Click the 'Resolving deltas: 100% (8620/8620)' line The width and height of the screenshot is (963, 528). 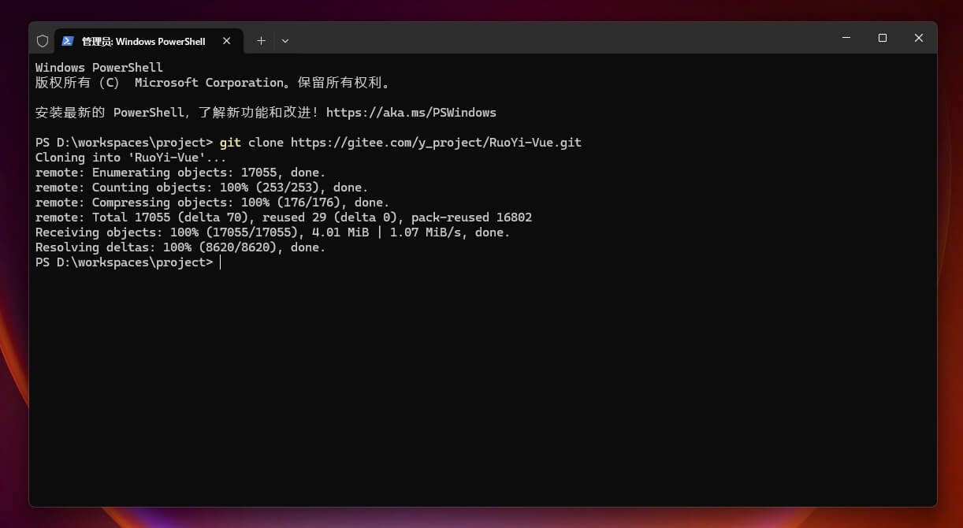tap(180, 247)
